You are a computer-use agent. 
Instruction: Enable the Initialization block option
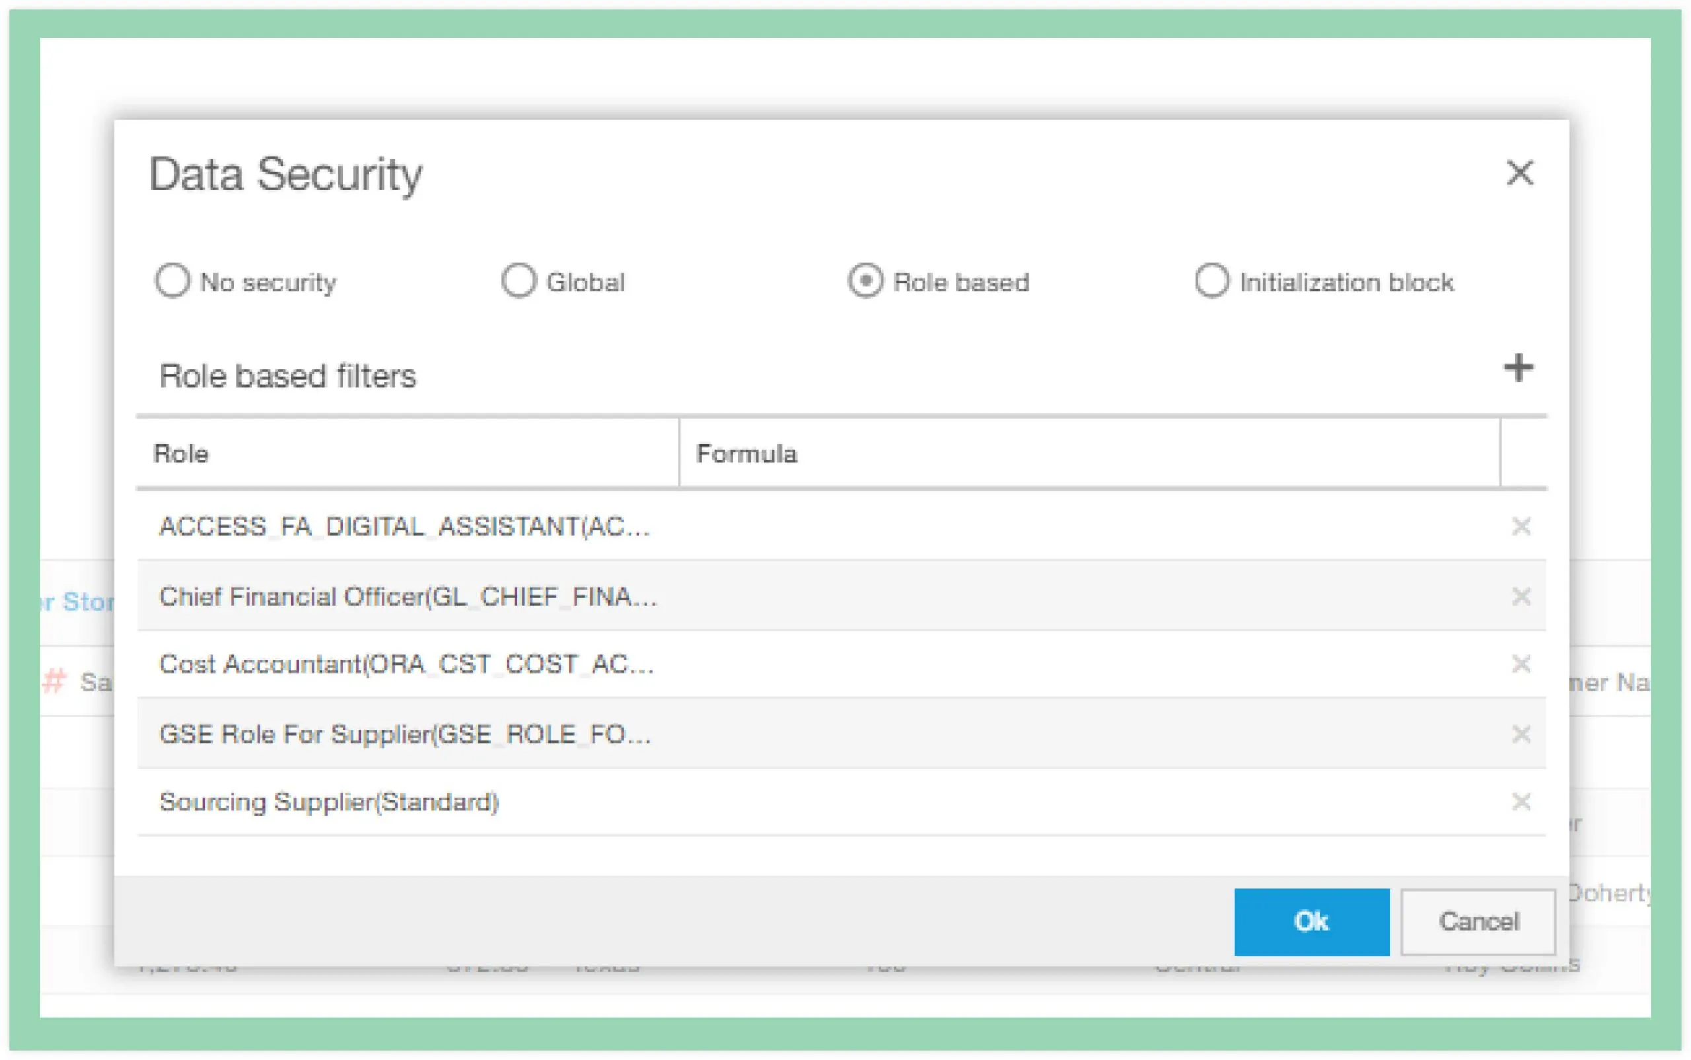[1211, 281]
